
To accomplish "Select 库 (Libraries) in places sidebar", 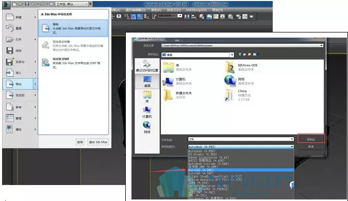I will pos(147,97).
